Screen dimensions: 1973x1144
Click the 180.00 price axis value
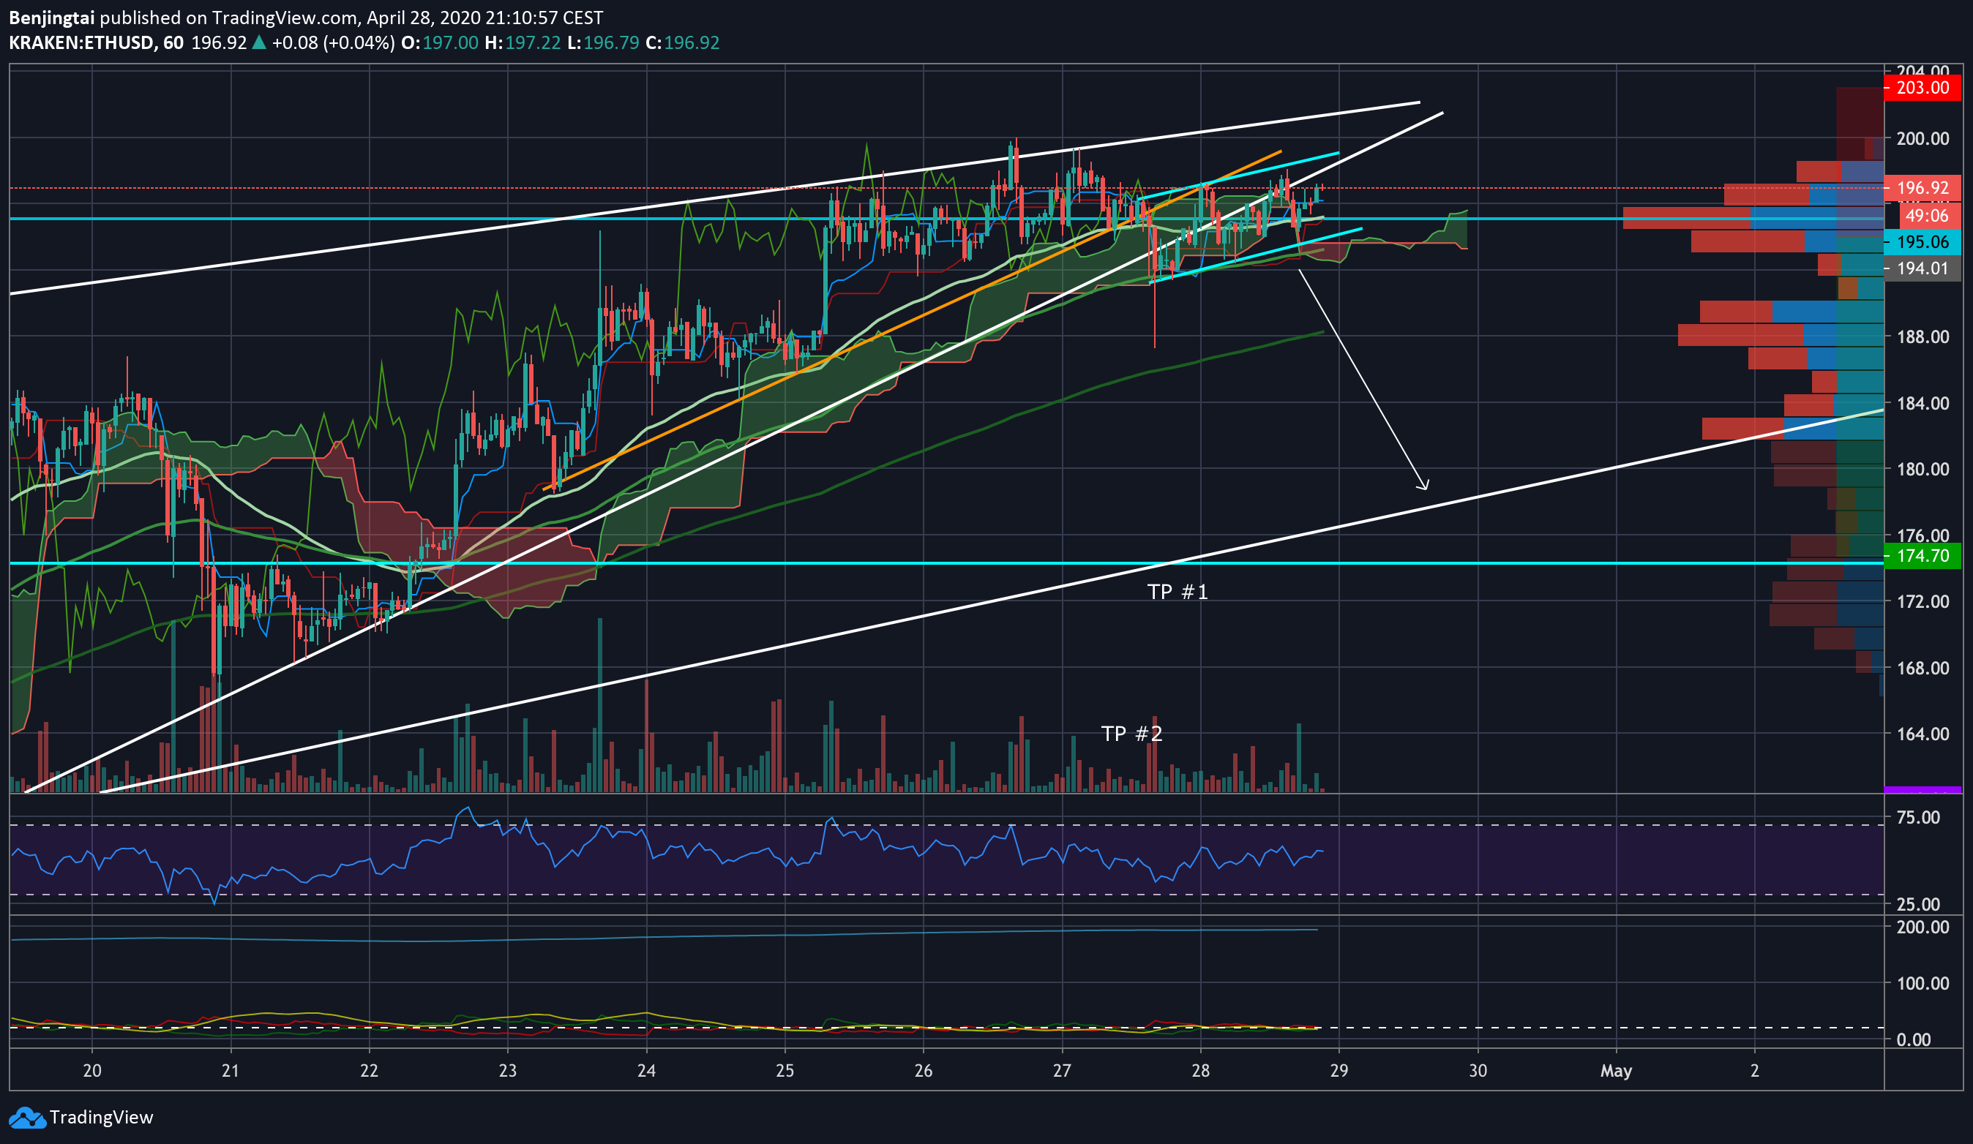1923,469
